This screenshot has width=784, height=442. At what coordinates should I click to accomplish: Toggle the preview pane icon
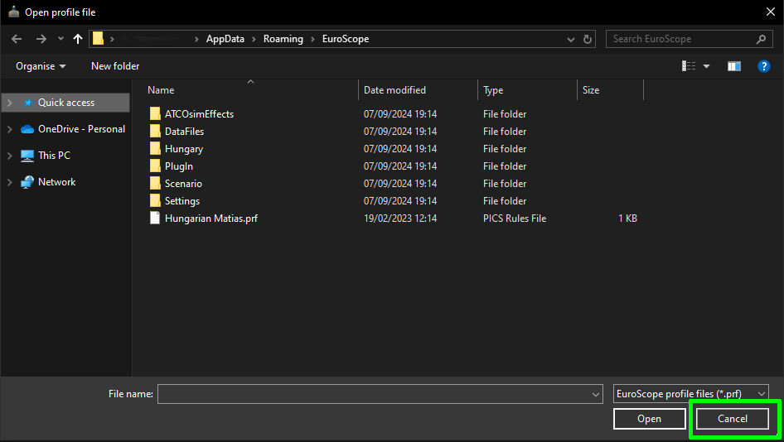(733, 66)
